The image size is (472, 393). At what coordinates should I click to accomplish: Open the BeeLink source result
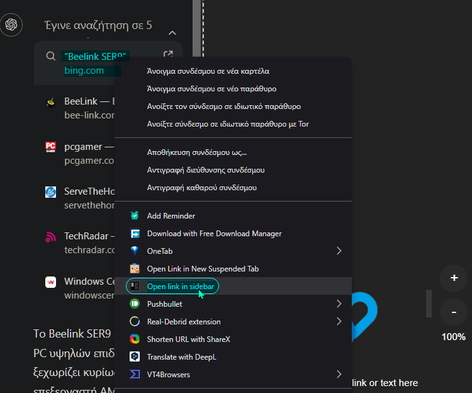click(x=75, y=108)
